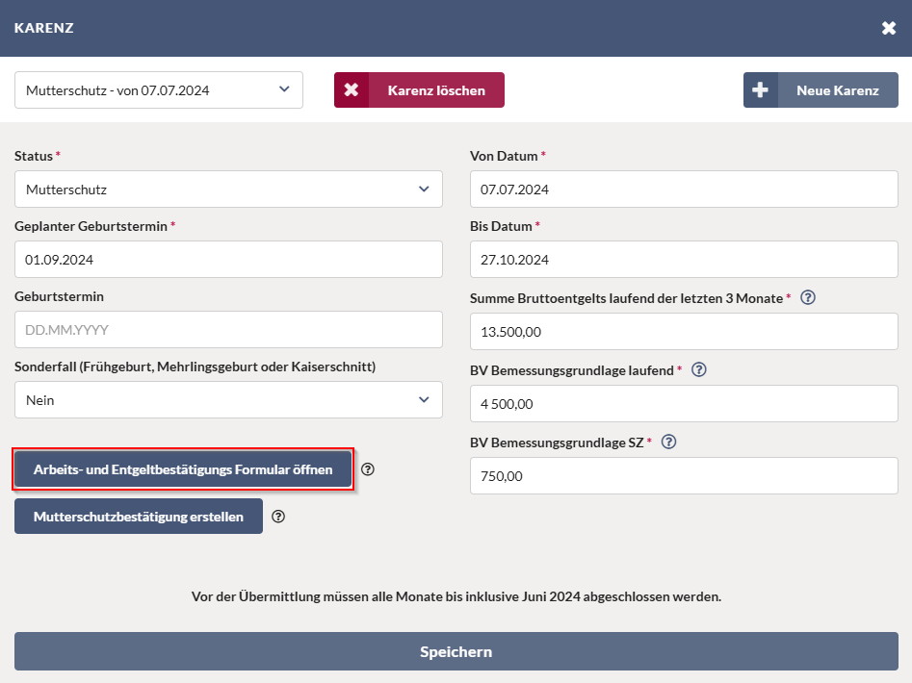This screenshot has height=683, width=912.
Task: Click the X icon on Karenz löschen
Action: point(352,90)
